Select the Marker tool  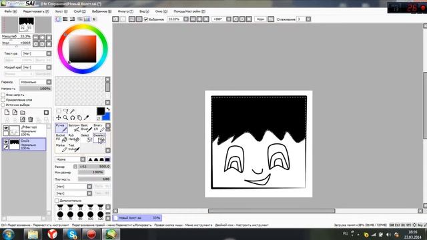click(61, 148)
